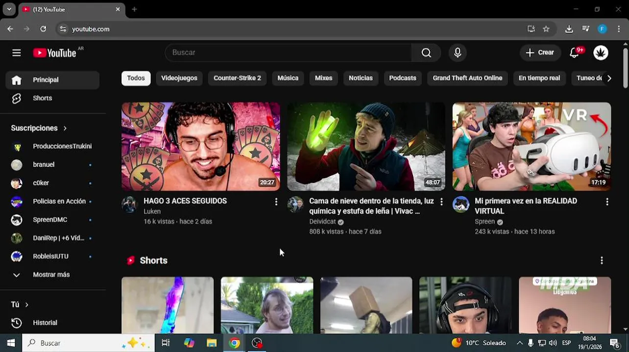Open Historial in sidebar
The height and width of the screenshot is (352, 629).
pos(53,323)
